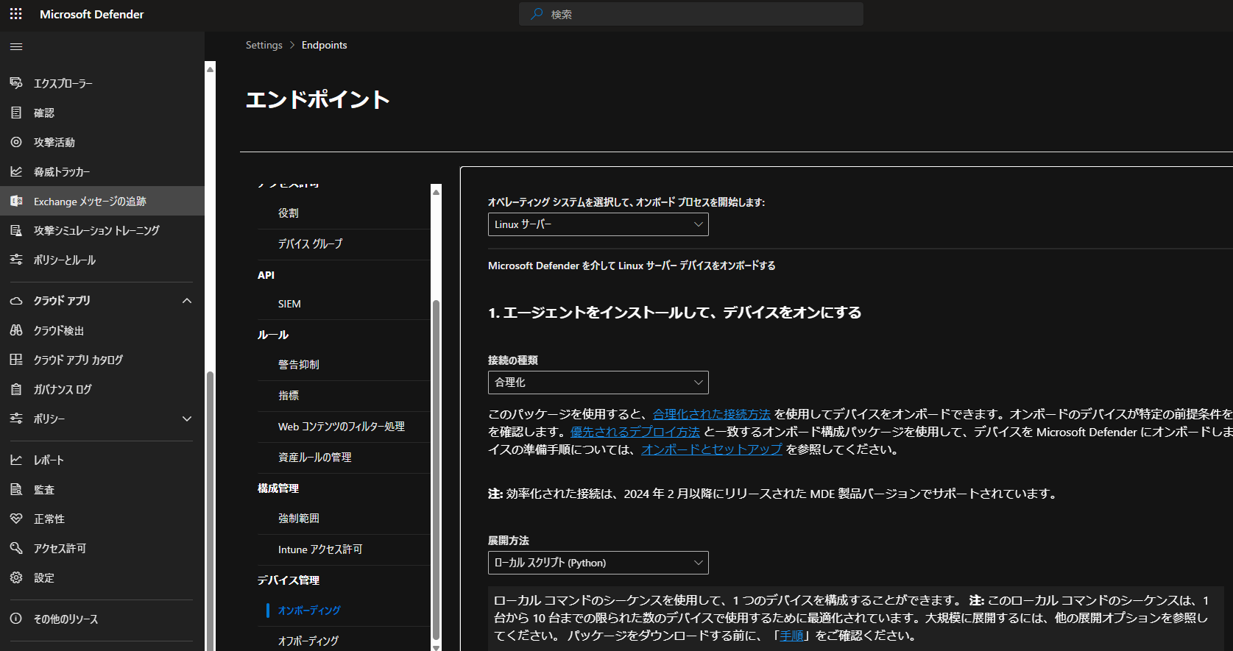Click the 監査 icon in sidebar
Viewport: 1233px width, 651px height.
coord(16,489)
